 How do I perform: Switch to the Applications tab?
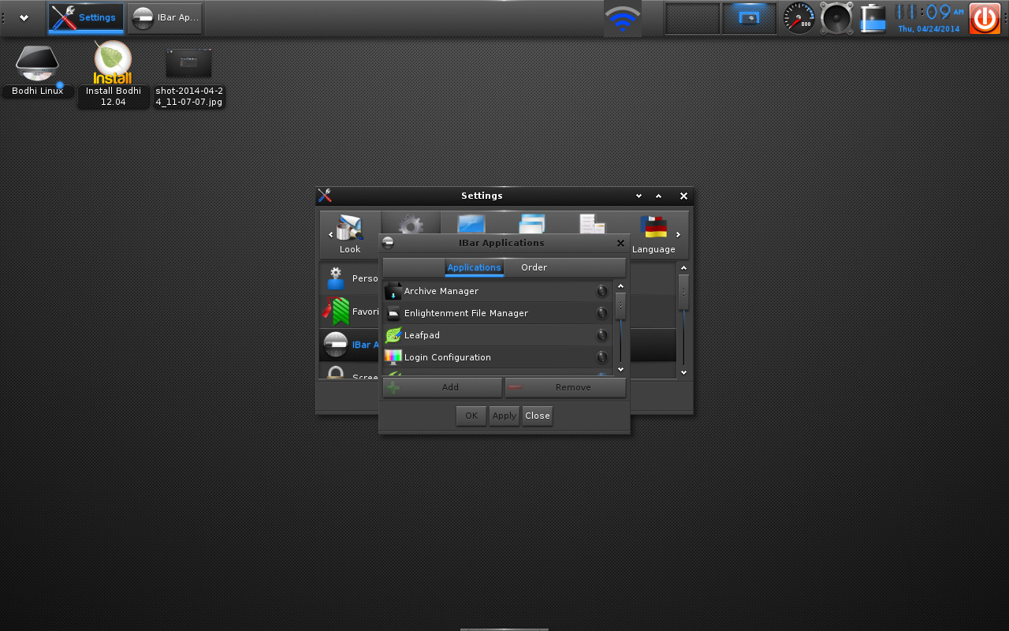[474, 267]
